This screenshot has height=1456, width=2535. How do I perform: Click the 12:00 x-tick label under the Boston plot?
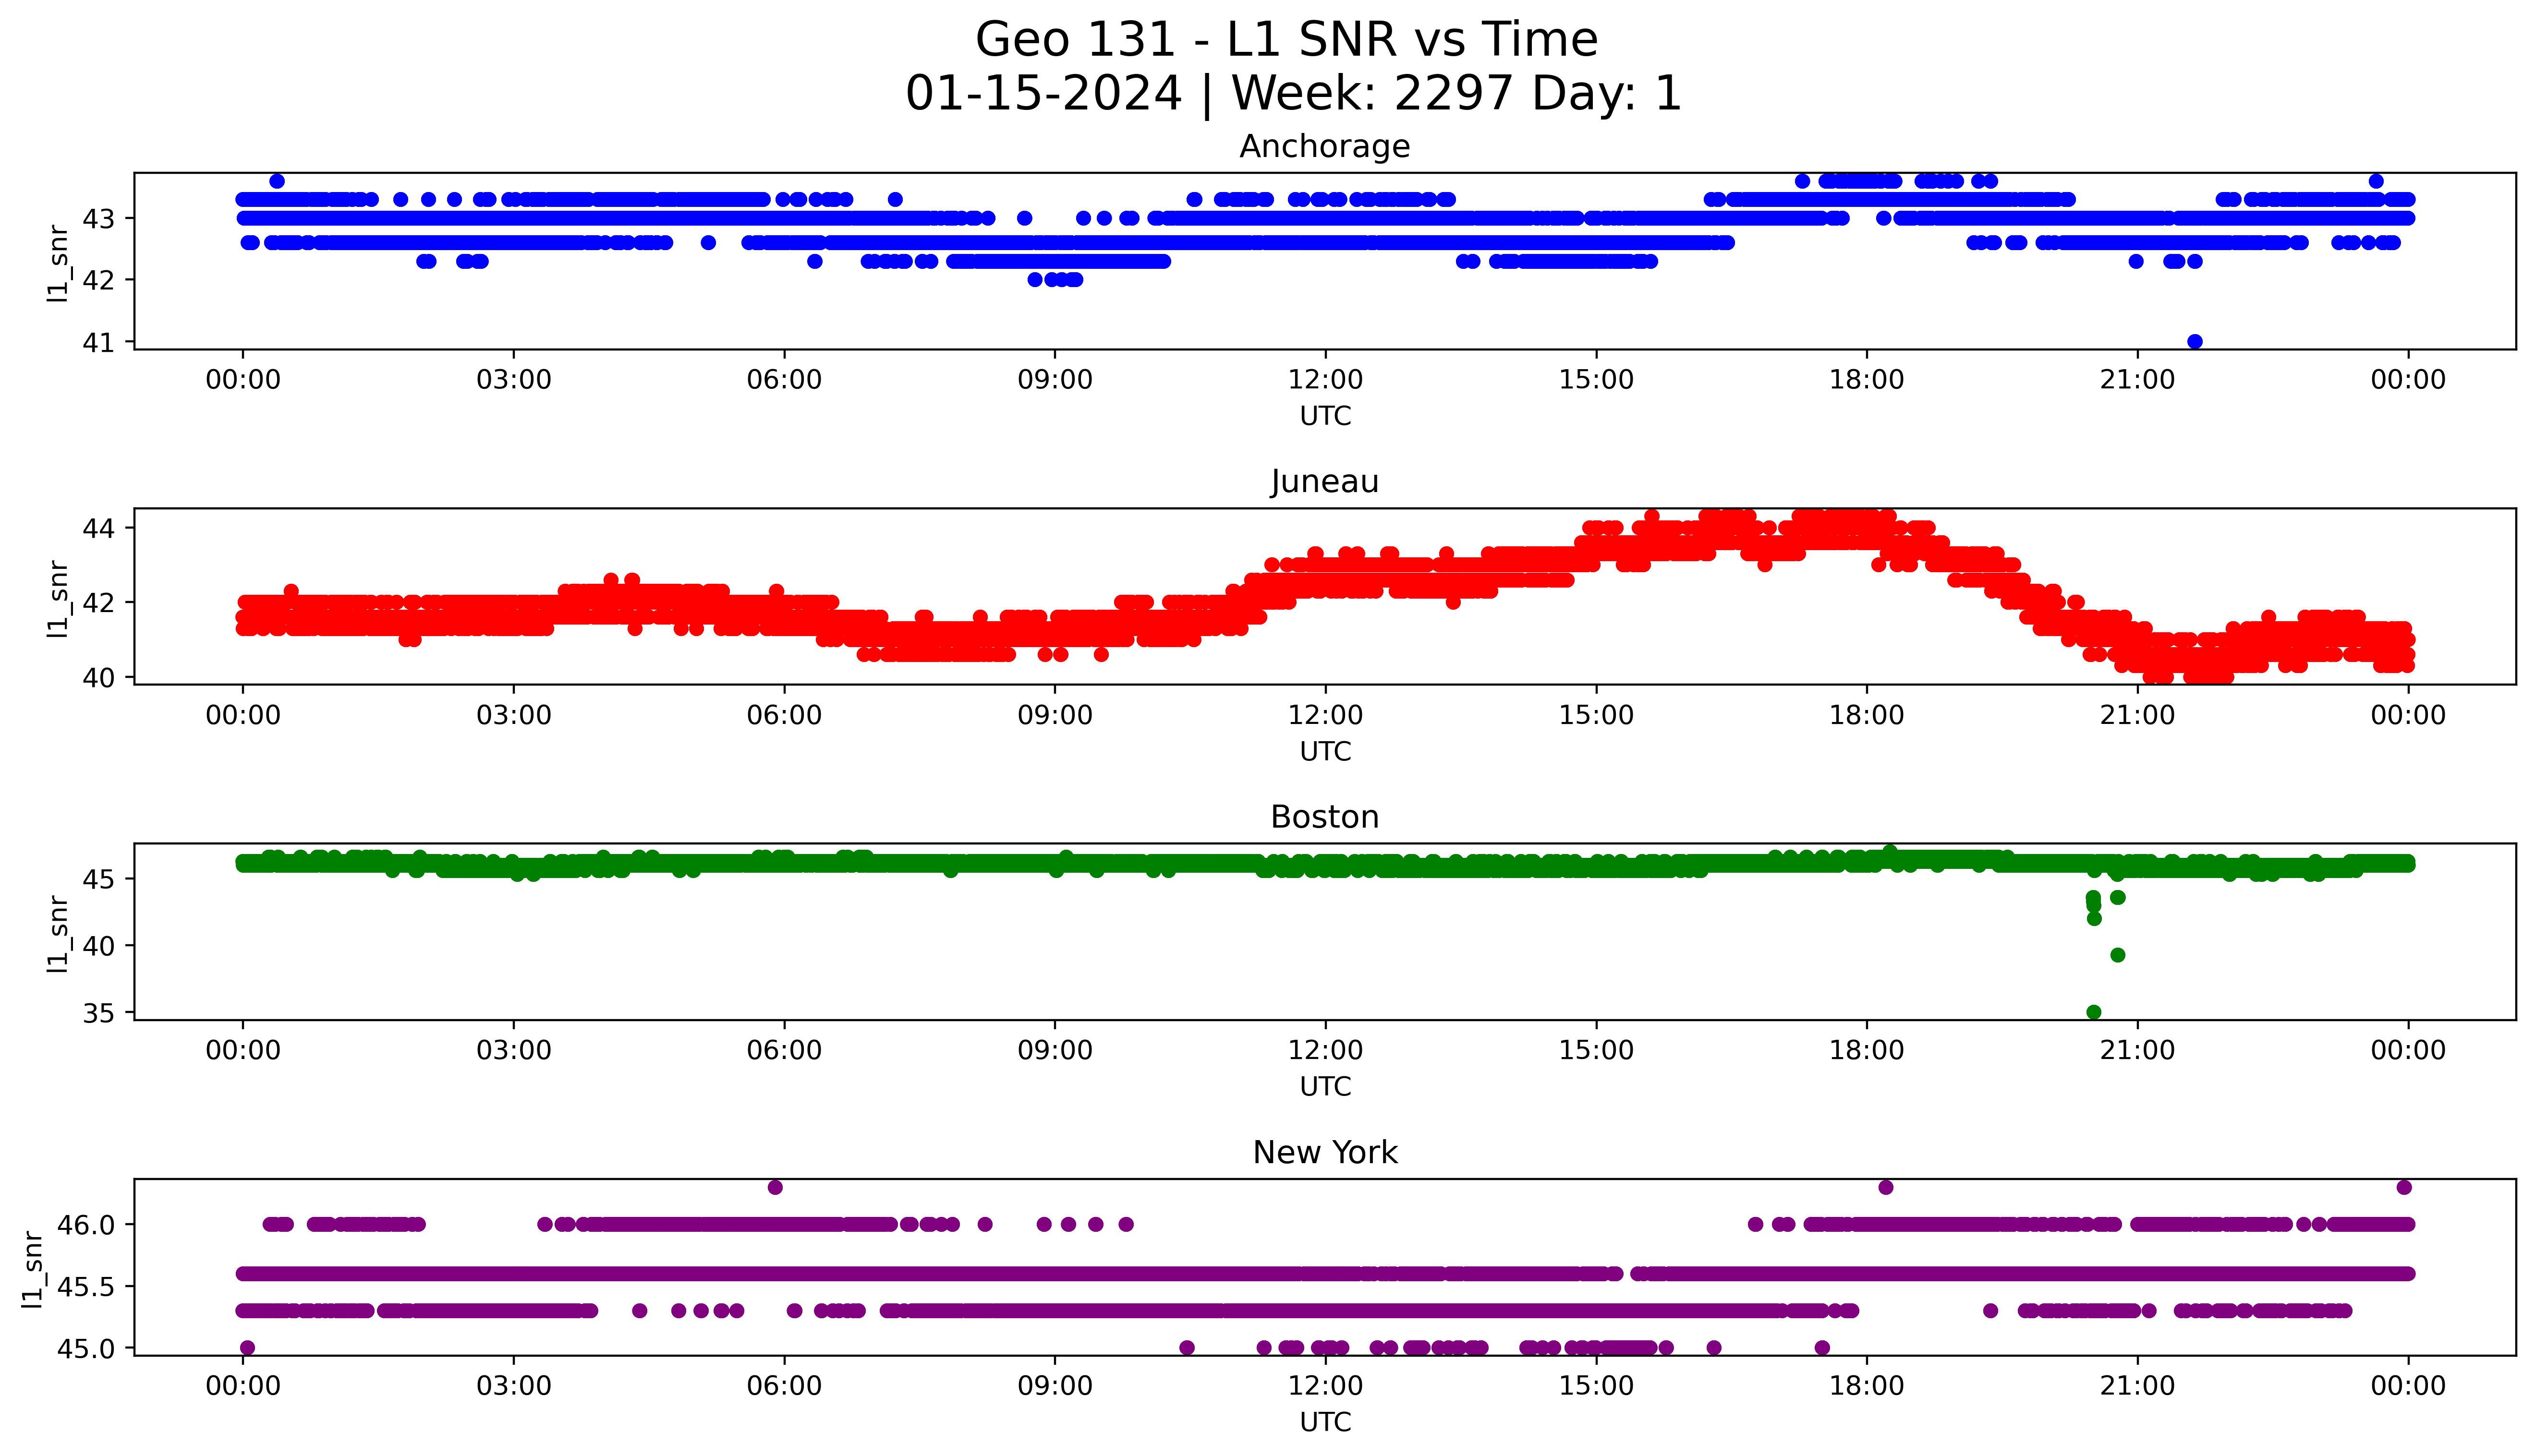(x=1325, y=1050)
